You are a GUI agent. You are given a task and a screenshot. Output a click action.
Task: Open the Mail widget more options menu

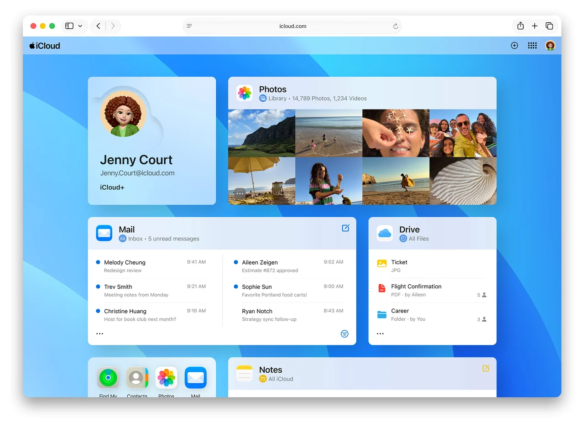tap(99, 334)
